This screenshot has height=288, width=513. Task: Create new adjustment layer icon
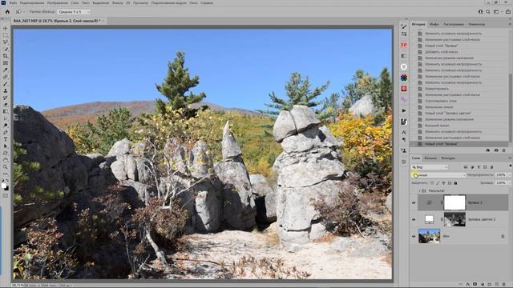tap(483, 285)
